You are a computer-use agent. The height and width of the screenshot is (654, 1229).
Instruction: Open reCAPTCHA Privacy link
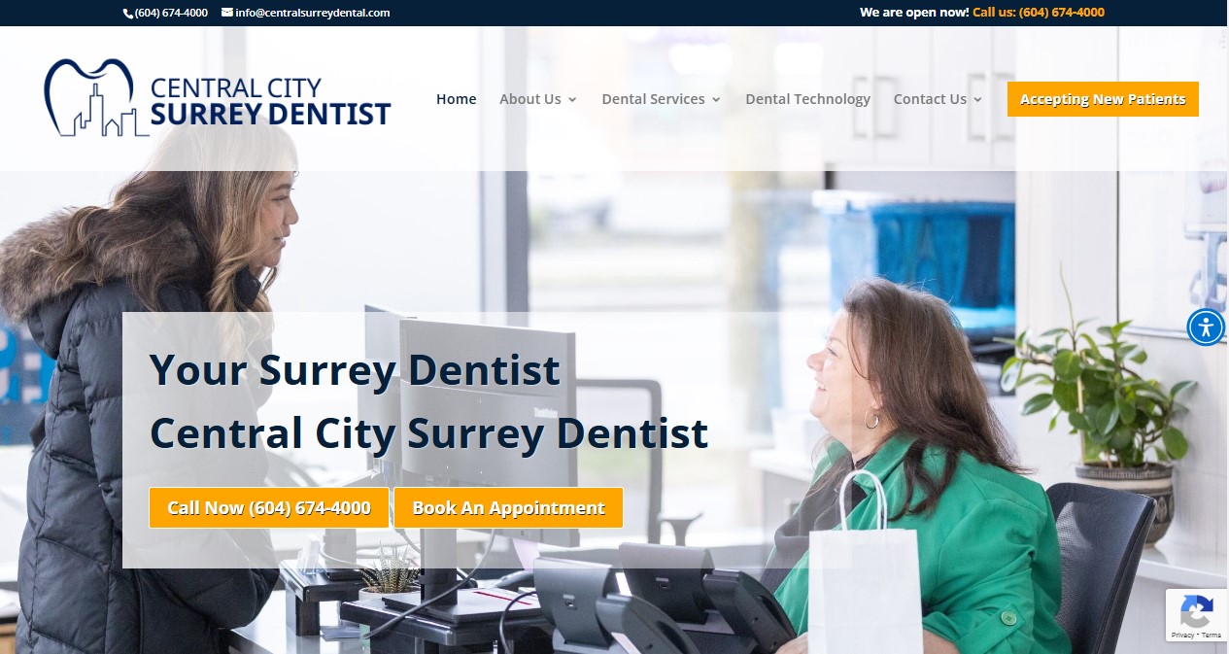click(x=1182, y=636)
